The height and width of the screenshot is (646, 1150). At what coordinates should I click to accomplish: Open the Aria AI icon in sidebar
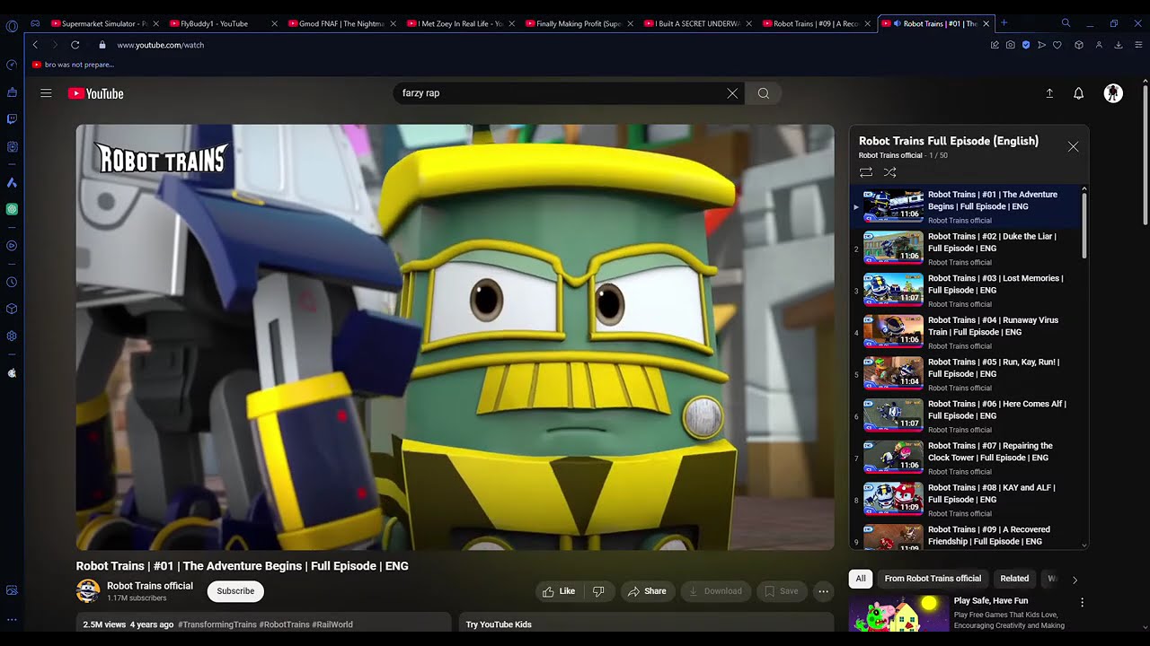coord(12,183)
